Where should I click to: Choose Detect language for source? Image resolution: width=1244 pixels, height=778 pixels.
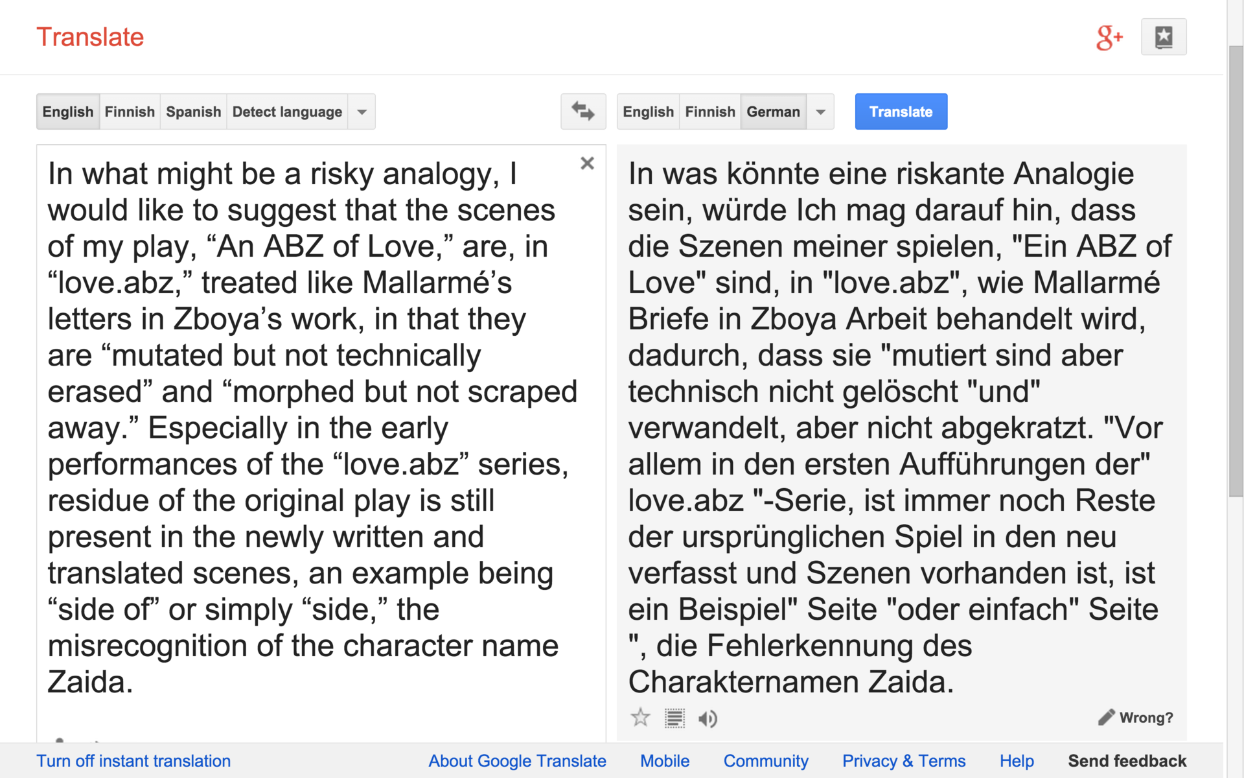click(287, 112)
